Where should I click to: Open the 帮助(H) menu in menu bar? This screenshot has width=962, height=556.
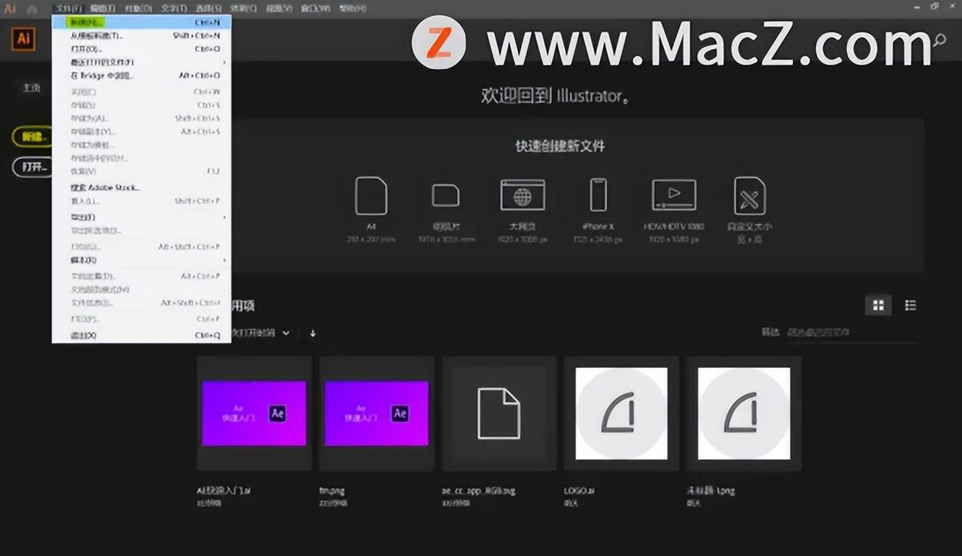(353, 8)
